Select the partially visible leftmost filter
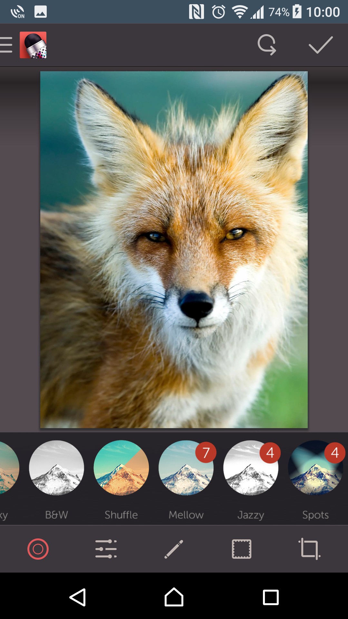Viewport: 348px width, 619px height. click(8, 467)
